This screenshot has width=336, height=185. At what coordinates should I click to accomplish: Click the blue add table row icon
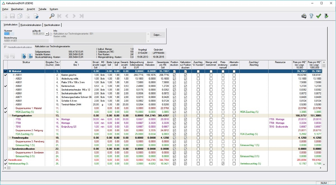pyautogui.click(x=24, y=56)
